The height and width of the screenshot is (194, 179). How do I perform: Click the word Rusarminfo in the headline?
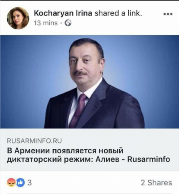click(x=149, y=159)
